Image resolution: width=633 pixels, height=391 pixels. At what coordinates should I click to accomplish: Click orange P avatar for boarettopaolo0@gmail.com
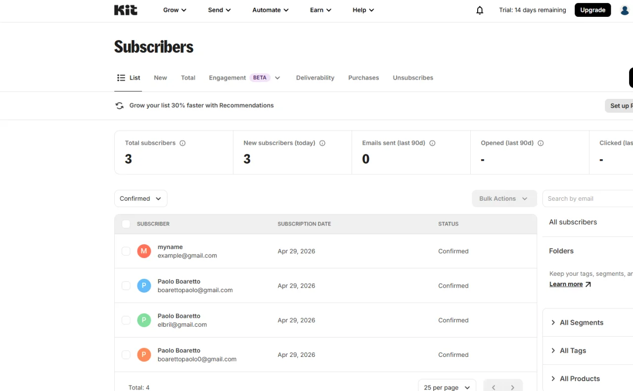pos(144,355)
